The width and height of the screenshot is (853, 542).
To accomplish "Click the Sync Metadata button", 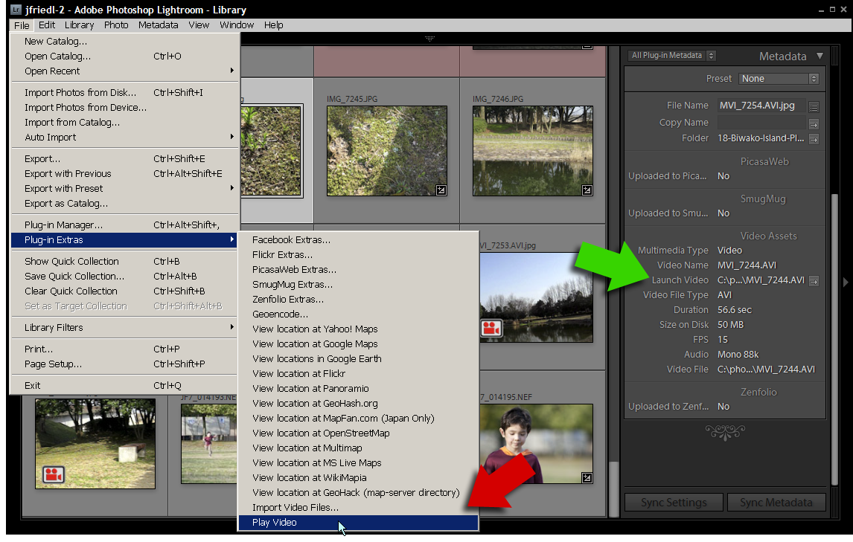I will tap(776, 503).
